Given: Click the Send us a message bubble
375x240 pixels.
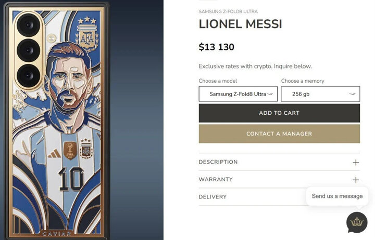Looking at the screenshot, I should tap(337, 196).
